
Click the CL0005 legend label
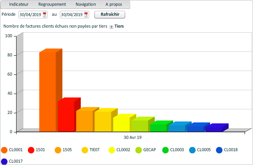coord(204,150)
